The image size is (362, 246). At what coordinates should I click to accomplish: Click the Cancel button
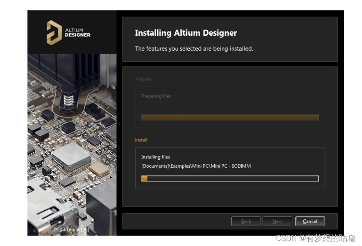pos(310,221)
